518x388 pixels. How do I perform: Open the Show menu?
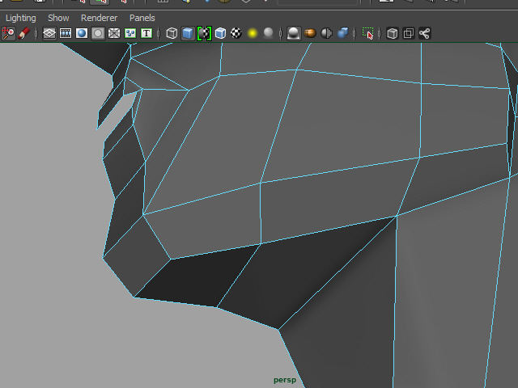click(58, 18)
